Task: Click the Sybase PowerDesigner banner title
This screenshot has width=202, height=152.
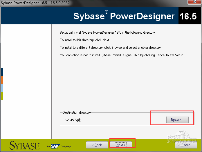Action: coord(124,16)
